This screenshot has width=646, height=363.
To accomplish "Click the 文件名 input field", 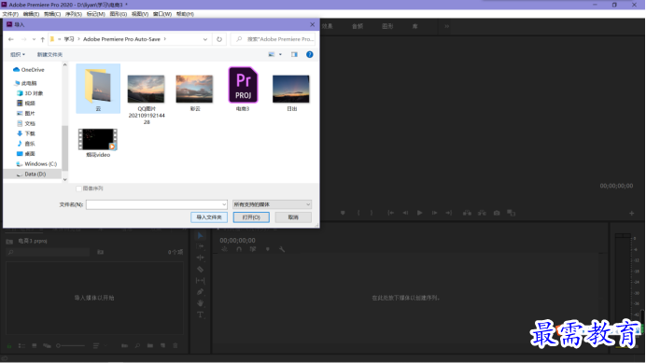I will pyautogui.click(x=157, y=204).
